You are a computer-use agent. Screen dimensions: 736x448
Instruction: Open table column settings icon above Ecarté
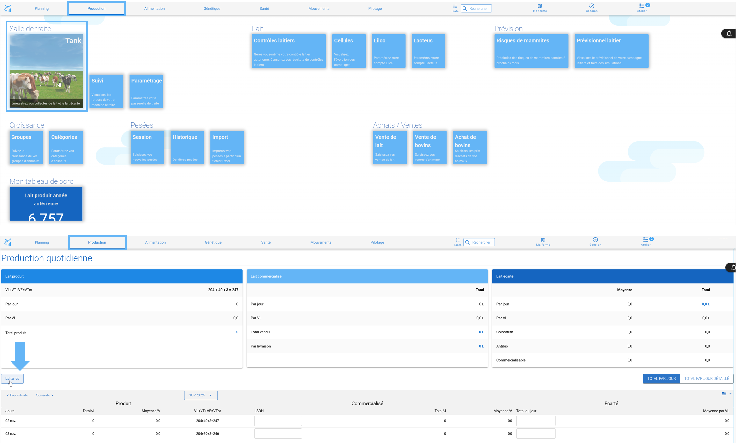(x=724, y=394)
